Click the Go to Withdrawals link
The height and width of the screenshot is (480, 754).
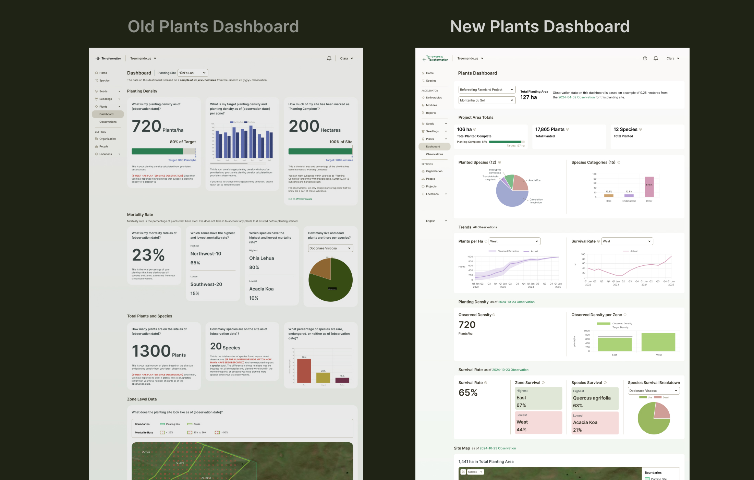coord(300,199)
